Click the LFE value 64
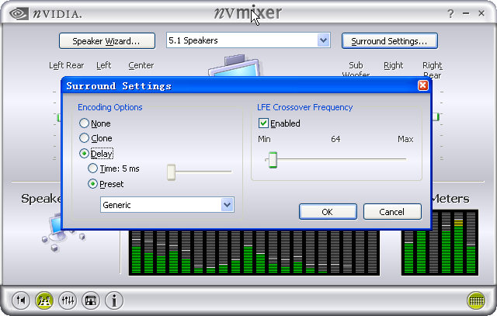The width and height of the screenshot is (497, 316). 335,139
